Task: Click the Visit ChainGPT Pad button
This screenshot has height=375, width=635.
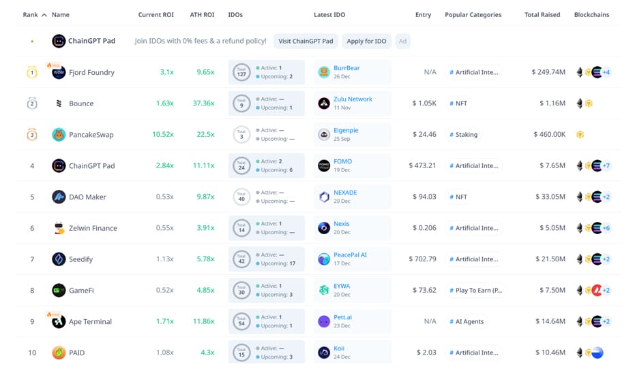Action: tap(306, 42)
